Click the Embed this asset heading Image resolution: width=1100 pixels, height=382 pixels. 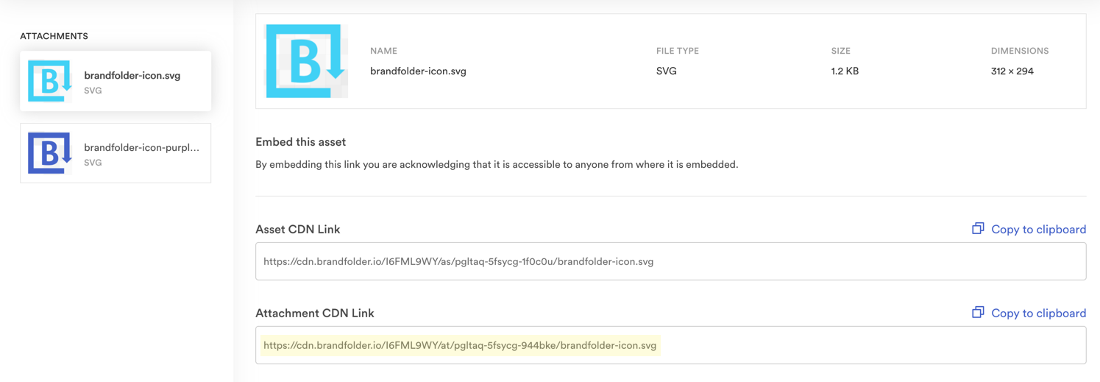[300, 142]
